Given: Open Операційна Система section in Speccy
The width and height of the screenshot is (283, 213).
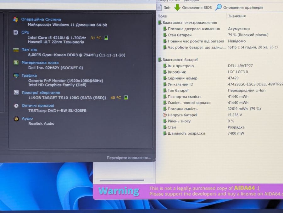Looking at the screenshot, I should tap(41, 19).
